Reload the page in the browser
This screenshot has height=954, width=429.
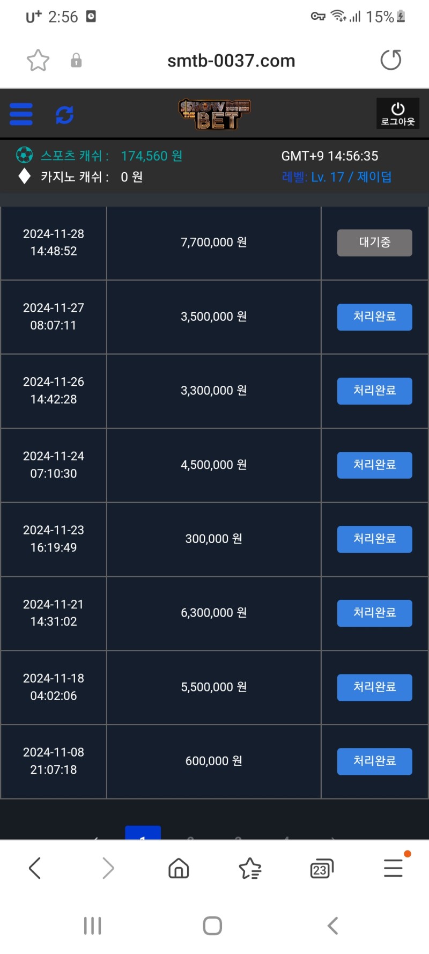(x=390, y=60)
